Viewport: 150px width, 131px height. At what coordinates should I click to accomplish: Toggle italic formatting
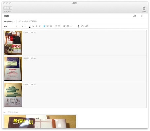36,26
